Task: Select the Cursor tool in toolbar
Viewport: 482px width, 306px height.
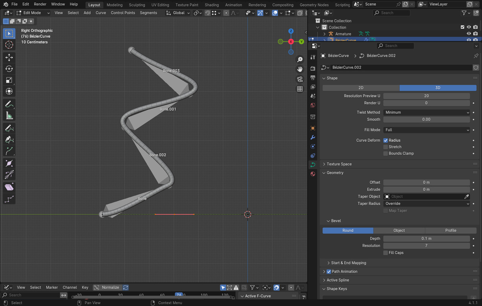Action: click(x=9, y=45)
